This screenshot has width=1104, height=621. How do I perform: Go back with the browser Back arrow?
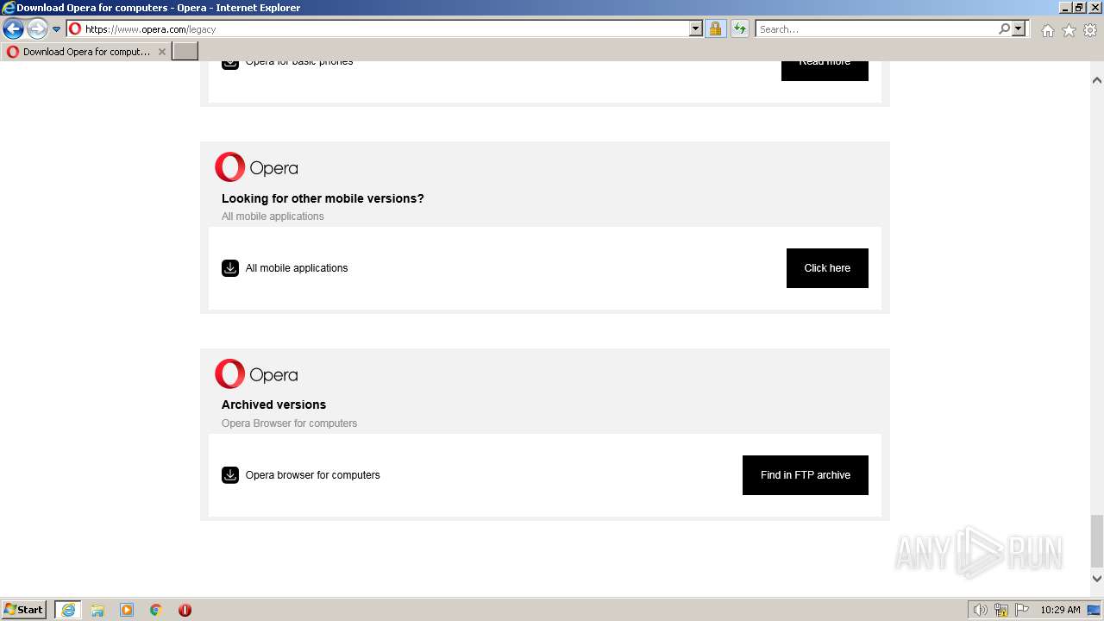(13, 29)
